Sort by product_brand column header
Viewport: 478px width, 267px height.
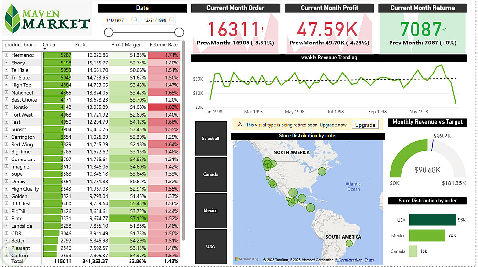coord(21,45)
